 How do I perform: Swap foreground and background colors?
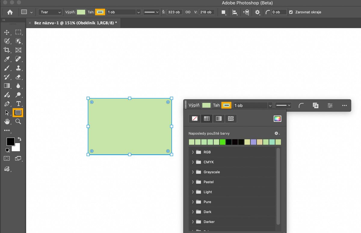click(20, 139)
